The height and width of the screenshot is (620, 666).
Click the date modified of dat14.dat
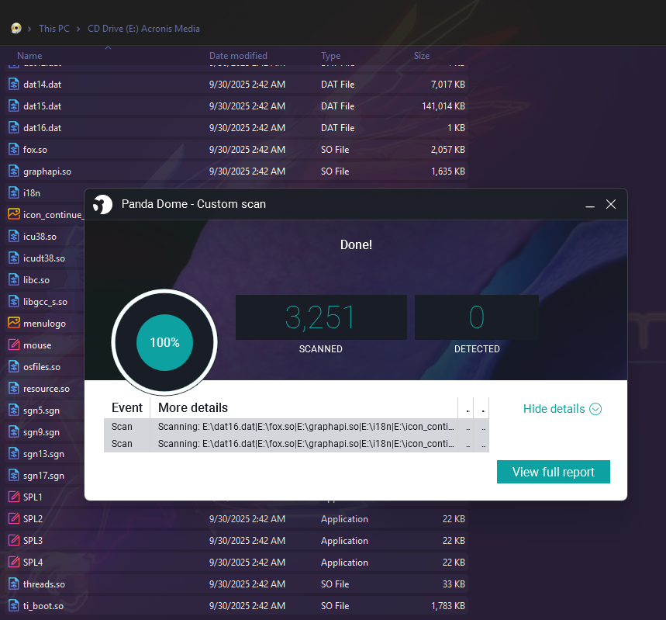(x=247, y=85)
